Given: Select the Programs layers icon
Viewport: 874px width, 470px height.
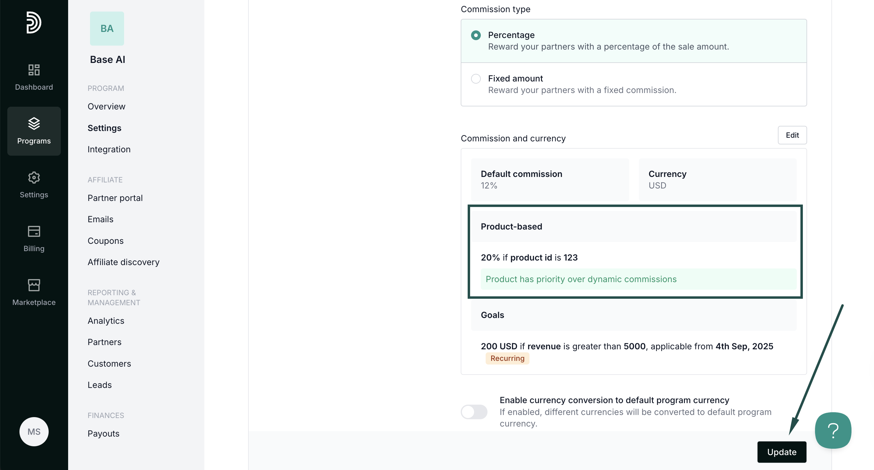Looking at the screenshot, I should [x=34, y=124].
